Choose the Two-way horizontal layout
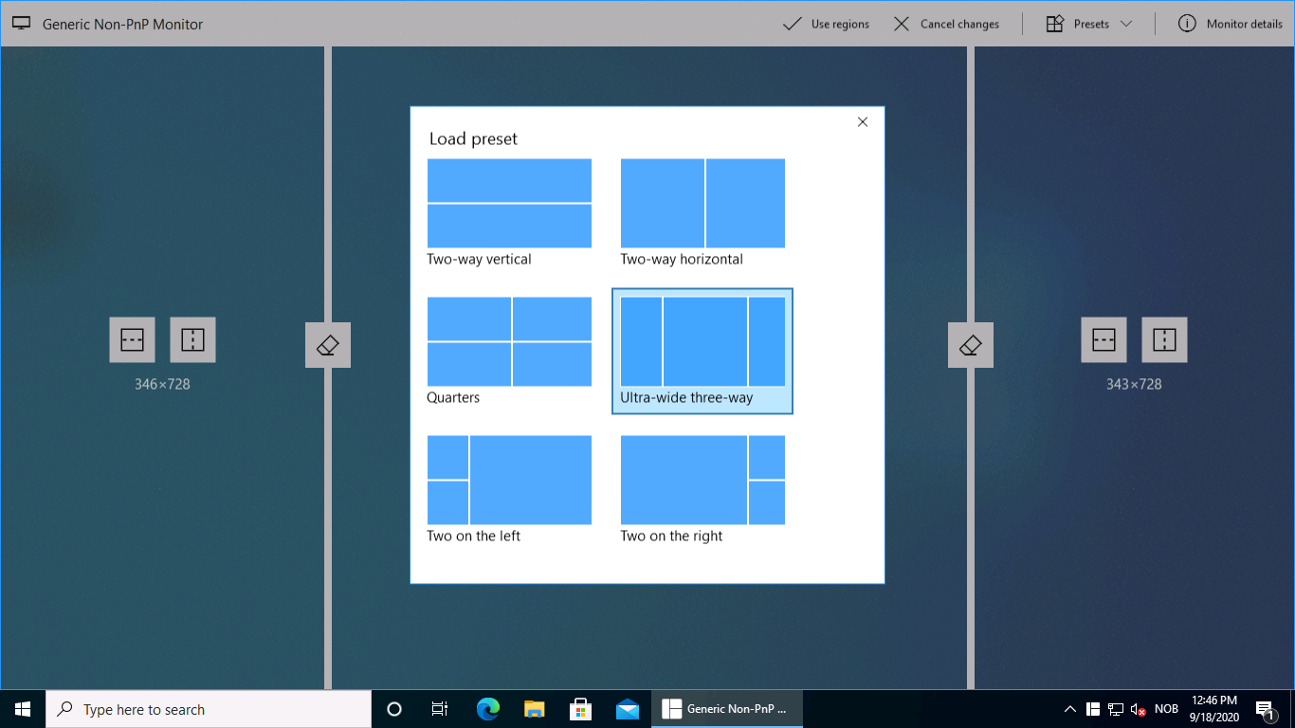Viewport: 1295px width, 728px height. point(702,203)
